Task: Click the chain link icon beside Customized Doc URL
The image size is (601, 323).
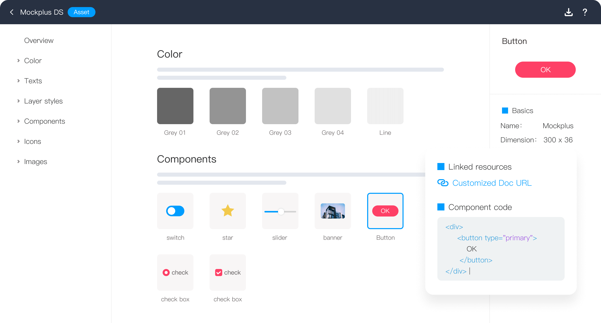Action: [443, 183]
